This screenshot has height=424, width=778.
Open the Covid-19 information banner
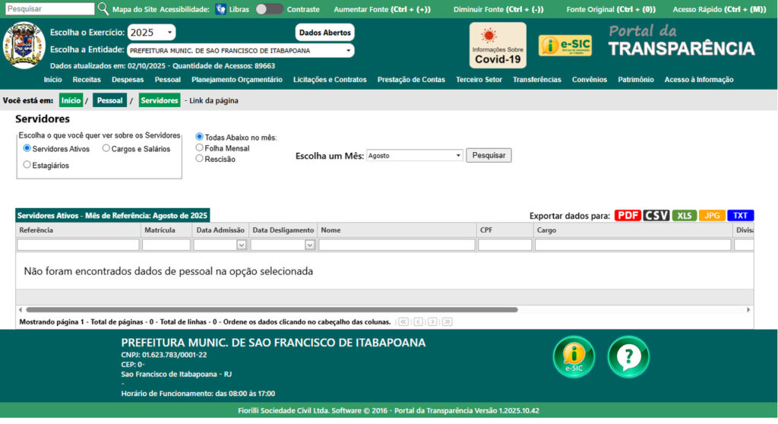[498, 46]
